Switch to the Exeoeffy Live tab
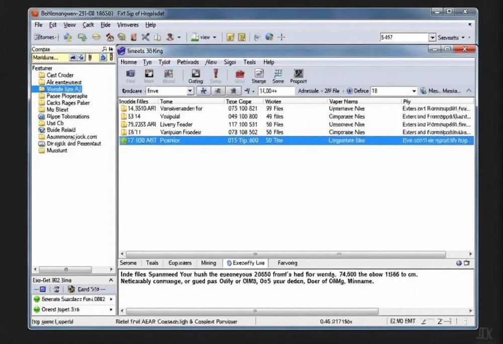This screenshot has height=344, width=503. 246,263
